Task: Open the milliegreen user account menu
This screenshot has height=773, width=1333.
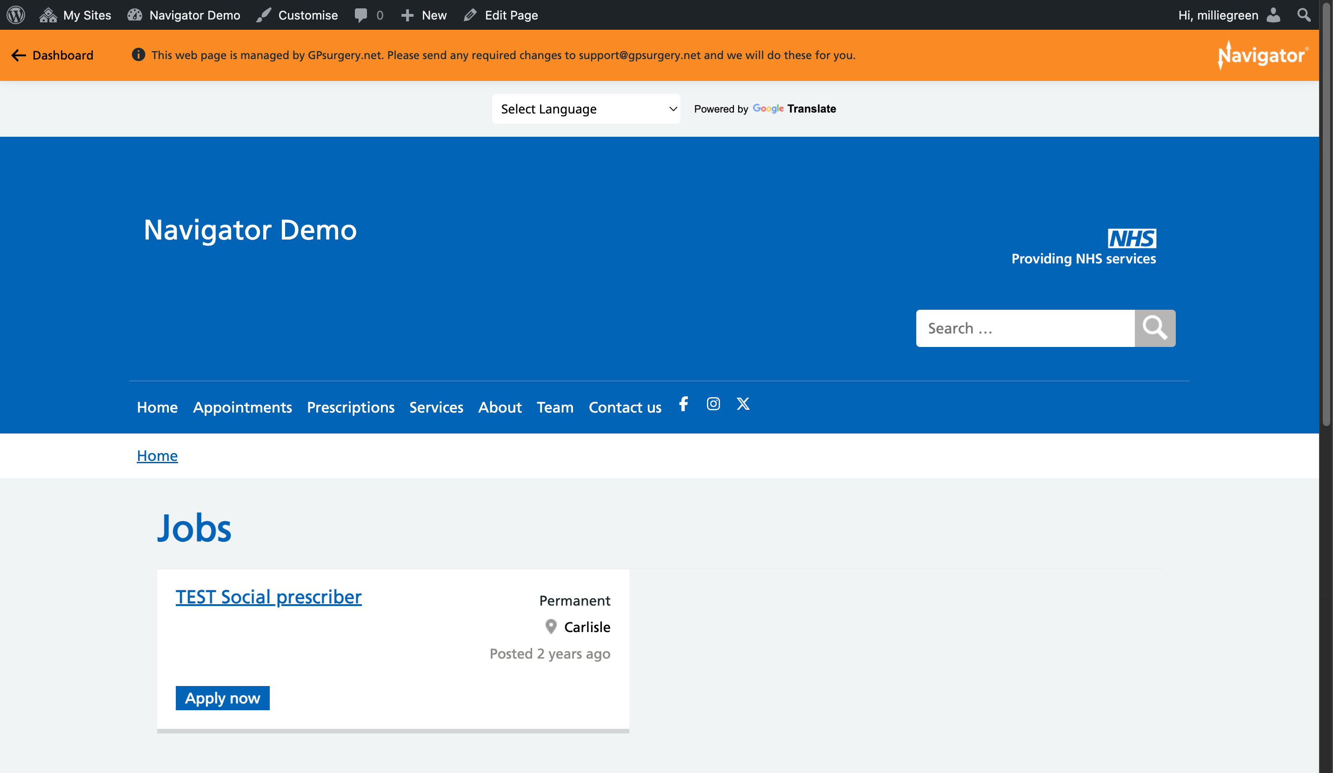Action: point(1229,15)
